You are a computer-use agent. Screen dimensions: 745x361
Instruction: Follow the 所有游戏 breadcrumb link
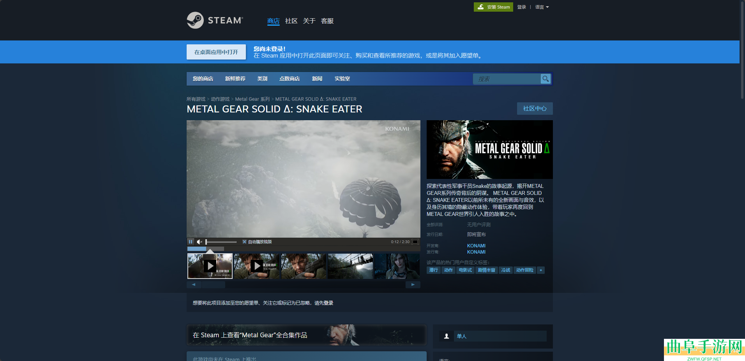pyautogui.click(x=196, y=99)
